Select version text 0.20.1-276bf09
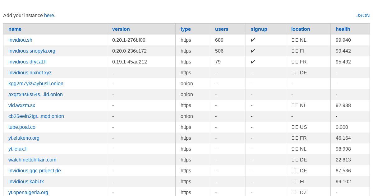This screenshot has height=196, width=373. pyautogui.click(x=129, y=40)
